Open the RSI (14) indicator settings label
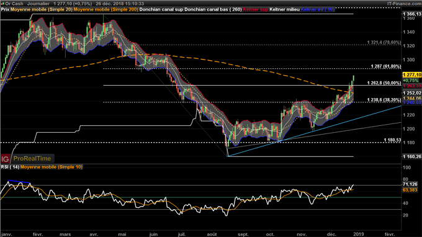The image size is (422, 237). (10, 167)
